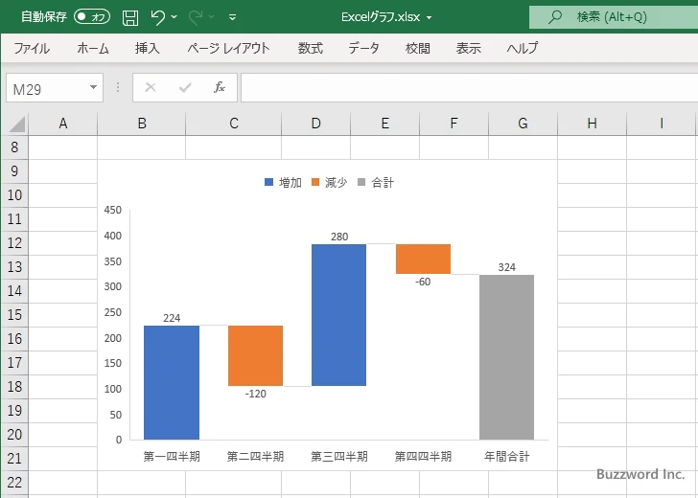Open the ページ レイアウト tab
Screen dimensions: 698x498
pos(228,48)
